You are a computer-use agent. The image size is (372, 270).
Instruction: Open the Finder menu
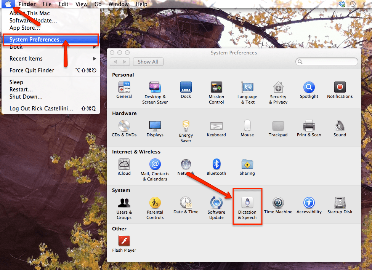point(27,4)
